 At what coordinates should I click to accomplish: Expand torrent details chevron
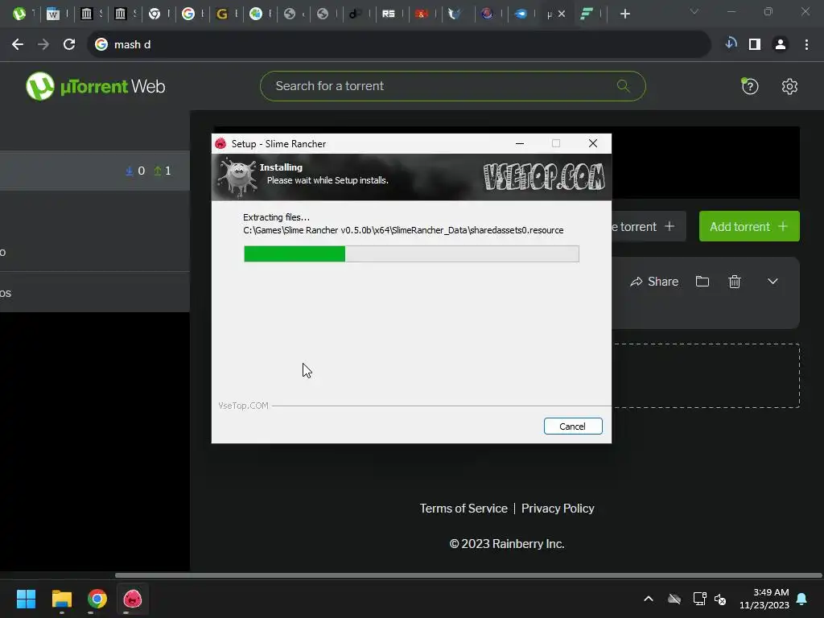pyautogui.click(x=772, y=282)
